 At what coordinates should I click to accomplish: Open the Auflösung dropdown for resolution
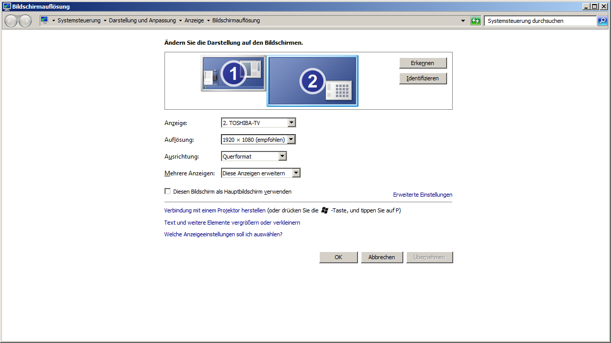[x=258, y=140]
